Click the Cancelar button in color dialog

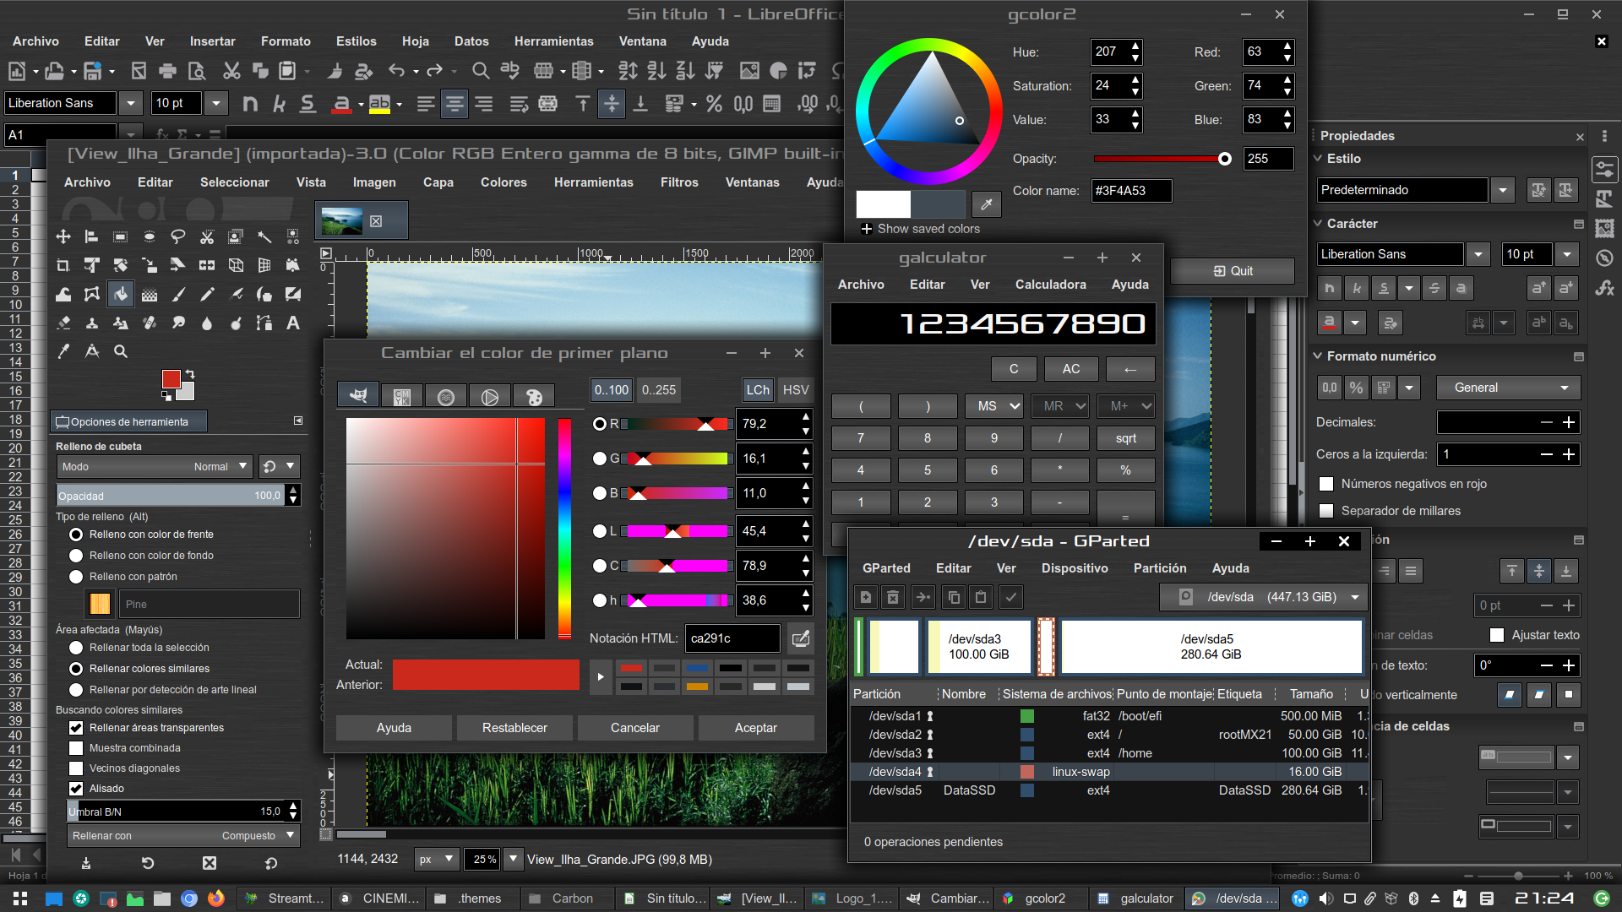[x=635, y=728]
